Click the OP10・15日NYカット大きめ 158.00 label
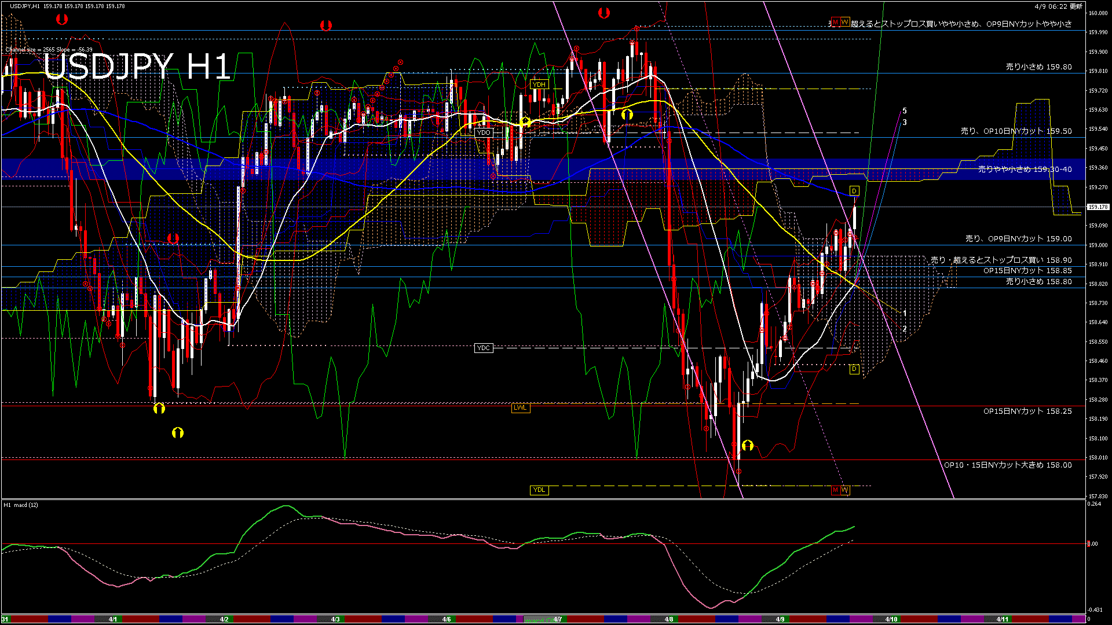1112x625 pixels. click(1008, 465)
